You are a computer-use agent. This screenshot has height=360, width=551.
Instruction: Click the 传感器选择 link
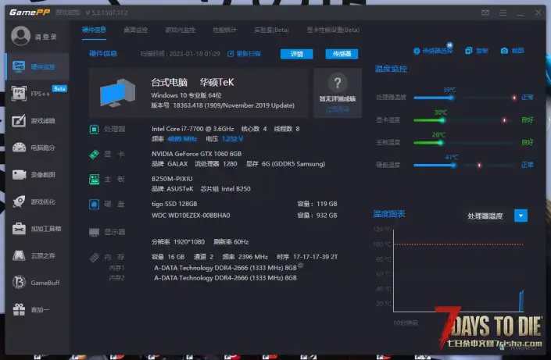[x=437, y=51]
